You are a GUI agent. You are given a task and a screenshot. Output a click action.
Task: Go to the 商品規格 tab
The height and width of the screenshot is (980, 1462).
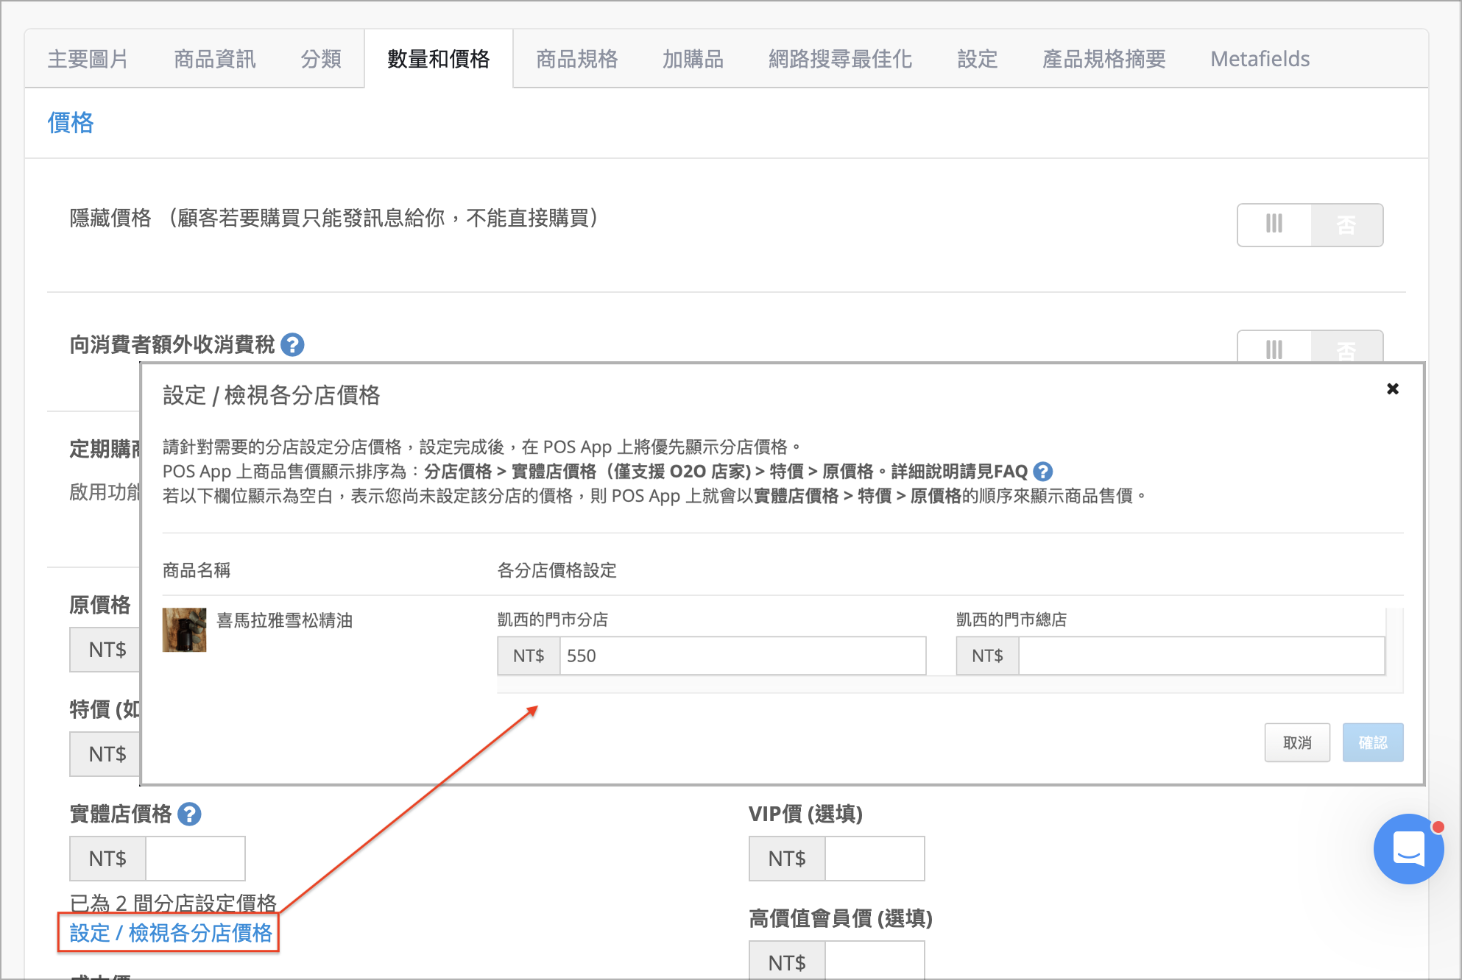(576, 59)
